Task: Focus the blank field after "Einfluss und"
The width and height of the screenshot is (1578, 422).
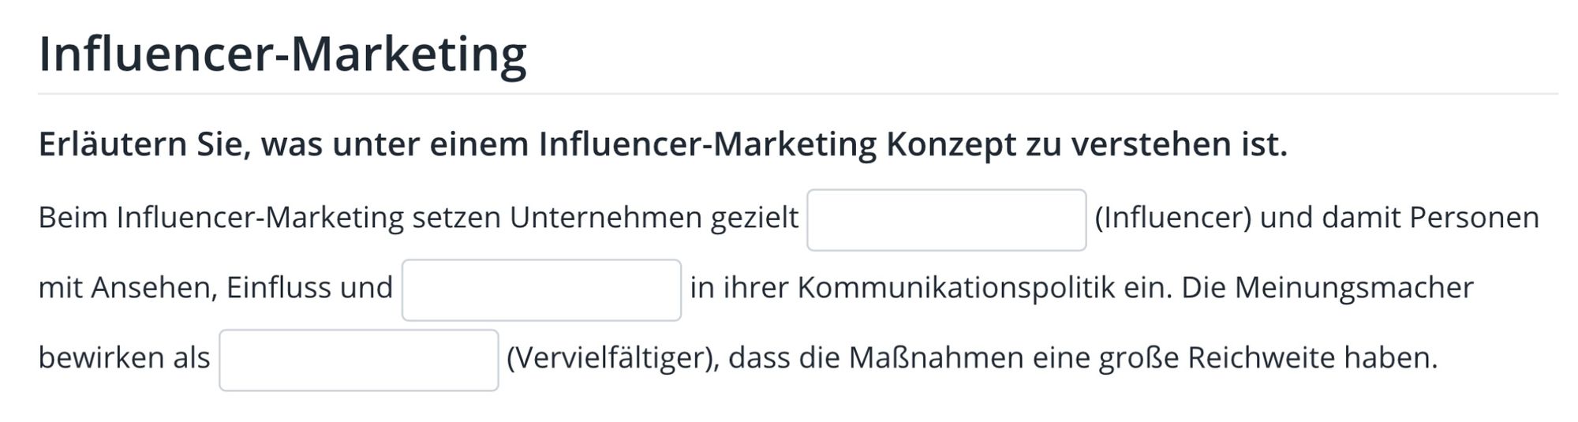Action: (541, 290)
